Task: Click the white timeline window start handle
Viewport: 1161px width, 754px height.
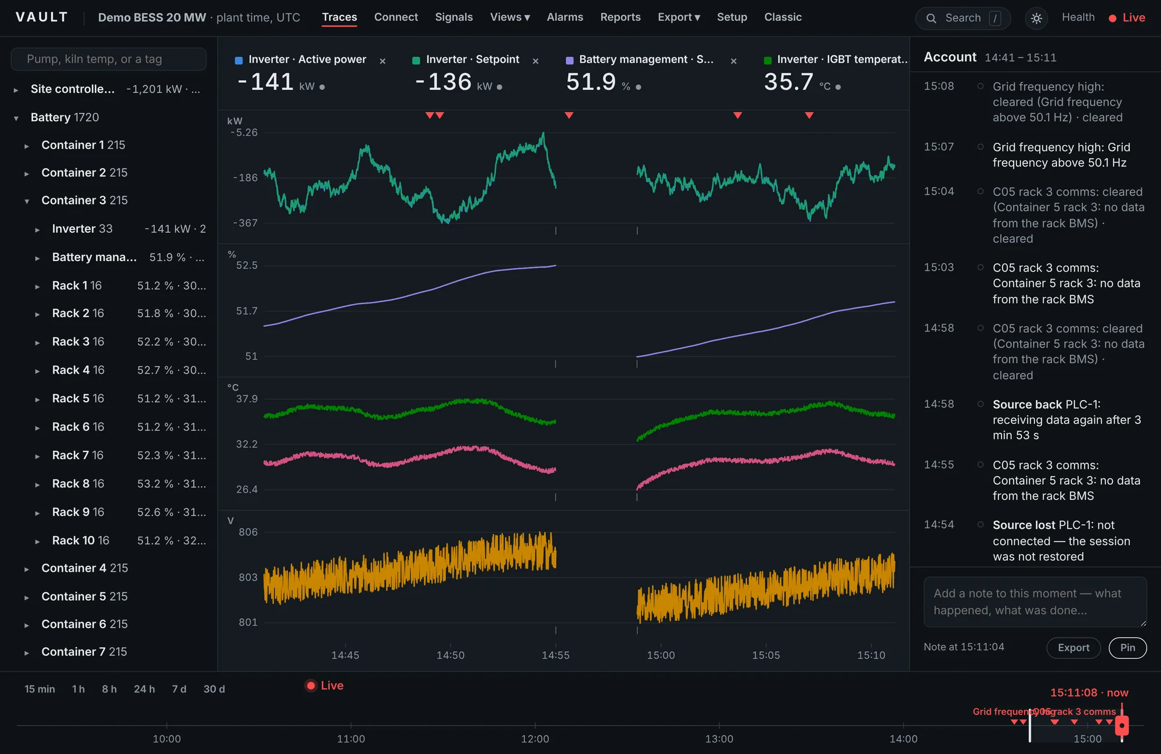Action: pos(1030,726)
